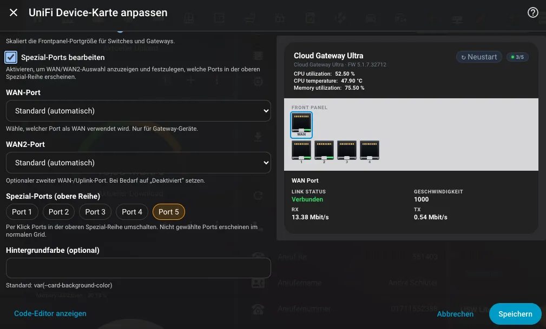Click the TX 0.54 Mbit/s value

click(430, 217)
